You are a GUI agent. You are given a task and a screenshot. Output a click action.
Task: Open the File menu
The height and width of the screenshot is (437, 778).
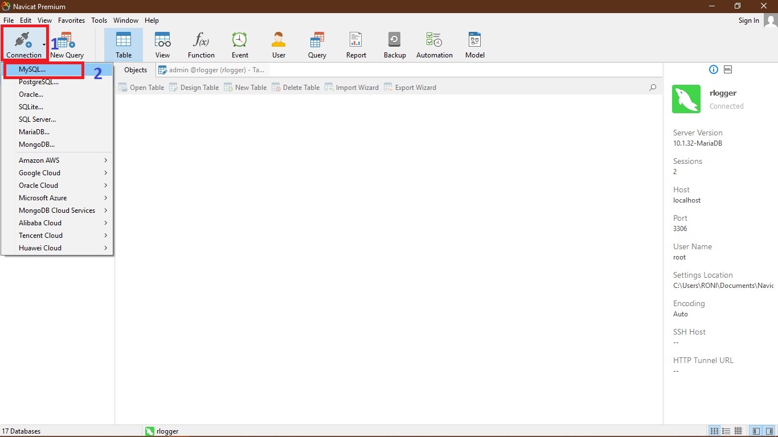(x=9, y=20)
